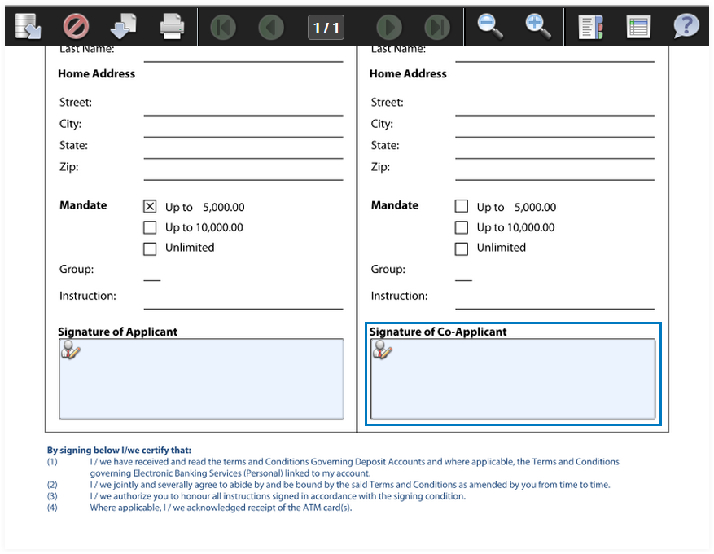
Task: Print the form using printer icon
Action: (x=172, y=27)
